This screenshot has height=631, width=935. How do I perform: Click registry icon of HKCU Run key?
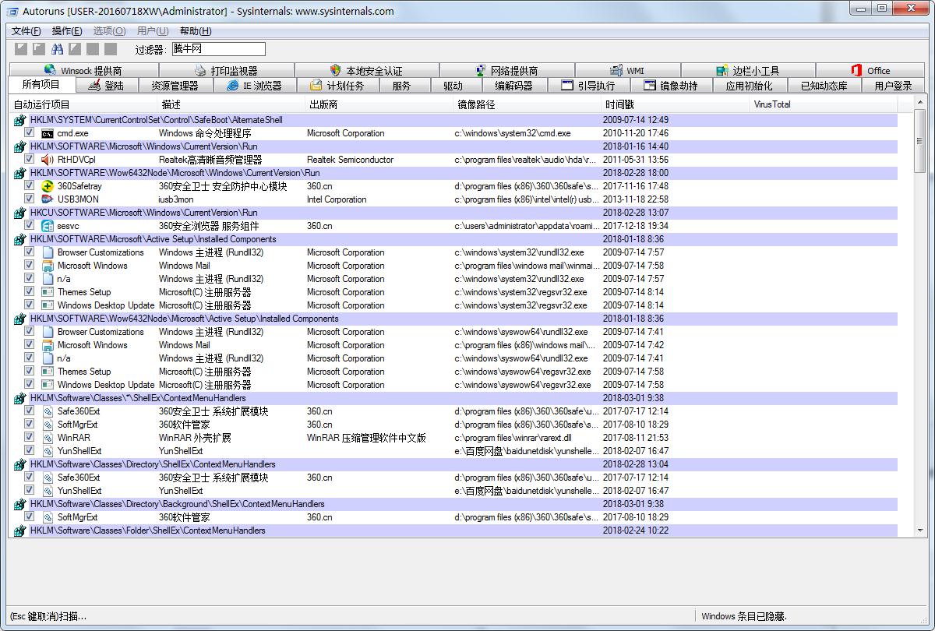[19, 213]
